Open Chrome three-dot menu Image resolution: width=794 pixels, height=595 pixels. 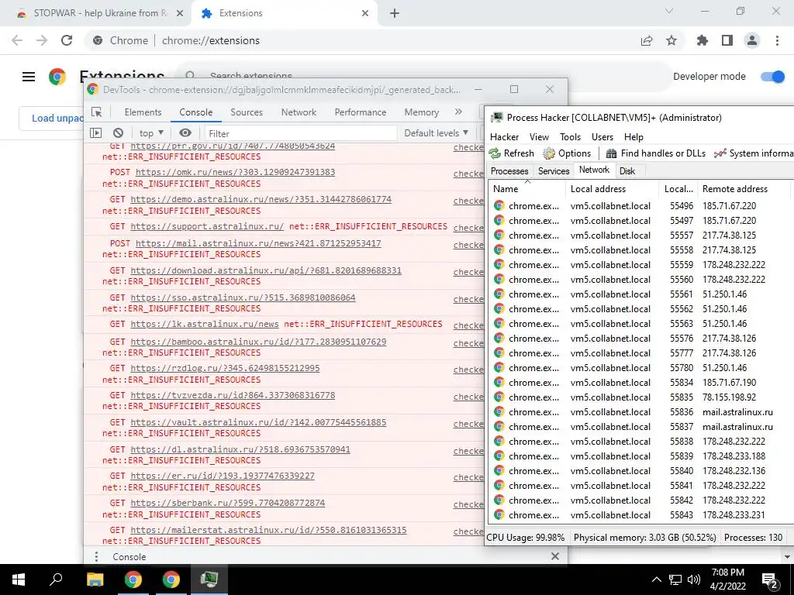click(x=777, y=40)
